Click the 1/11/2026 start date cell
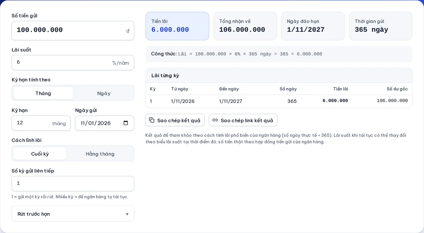 pyautogui.click(x=183, y=101)
